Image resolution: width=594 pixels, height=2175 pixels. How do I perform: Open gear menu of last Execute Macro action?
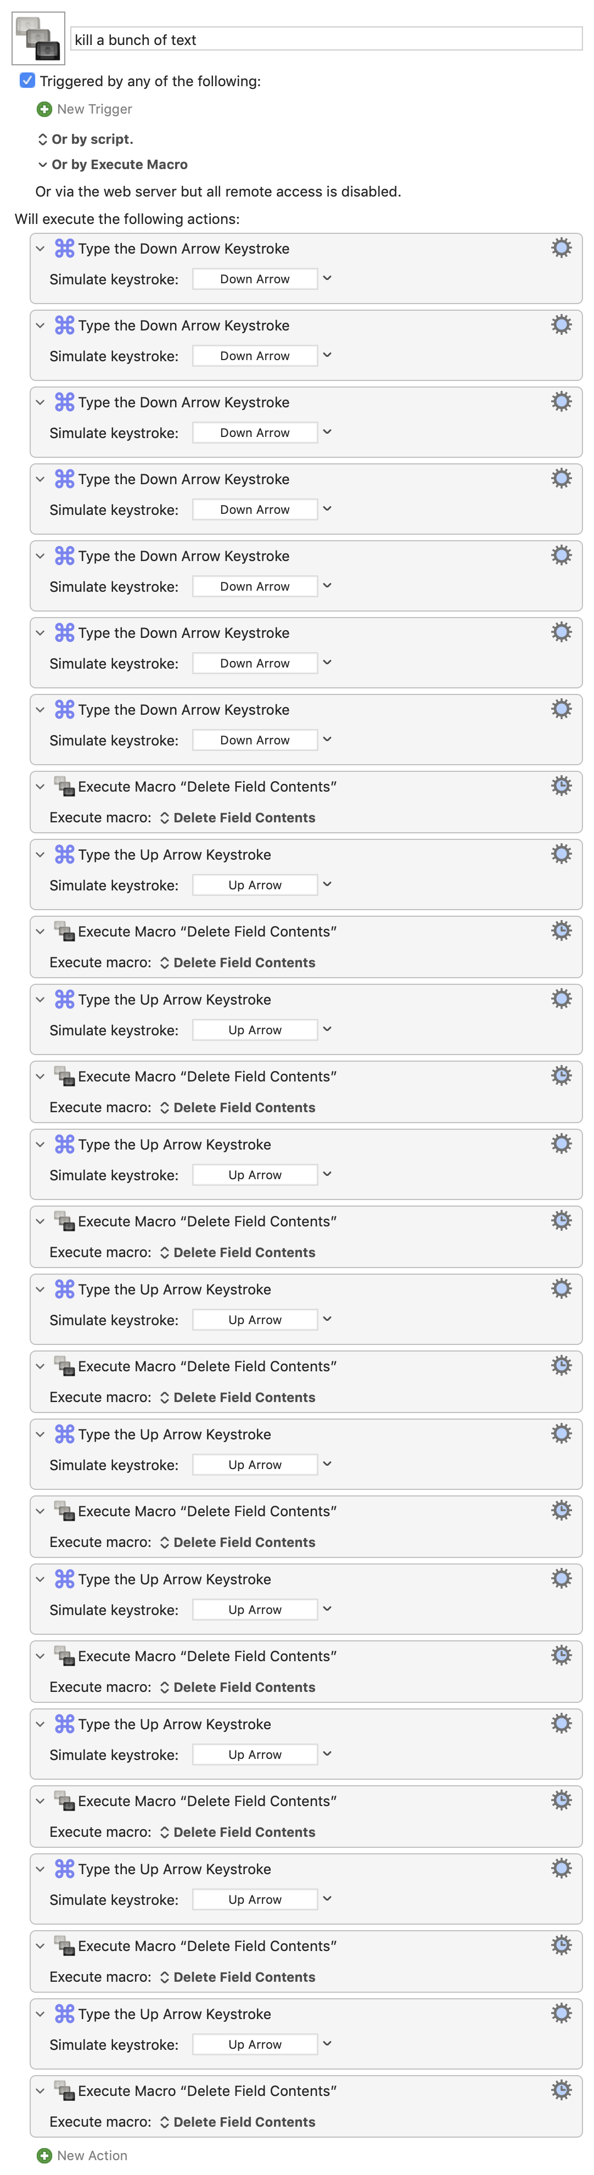pyautogui.click(x=561, y=2090)
